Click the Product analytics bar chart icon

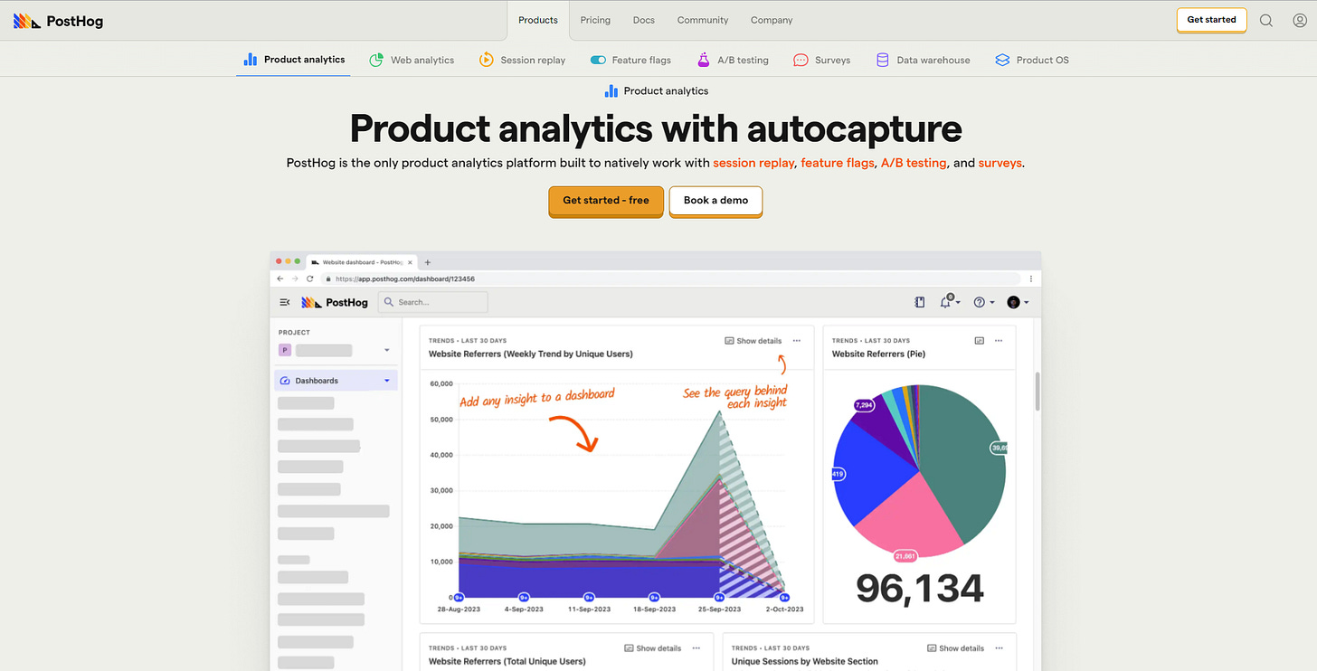(x=251, y=60)
